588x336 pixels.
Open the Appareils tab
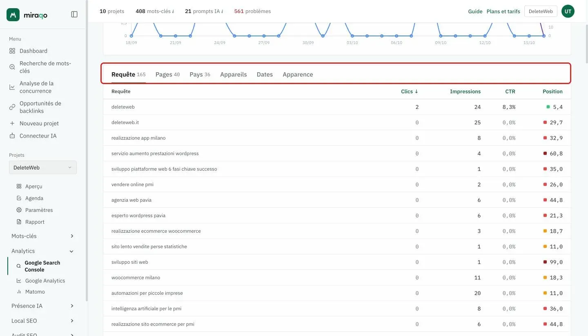[x=234, y=74]
